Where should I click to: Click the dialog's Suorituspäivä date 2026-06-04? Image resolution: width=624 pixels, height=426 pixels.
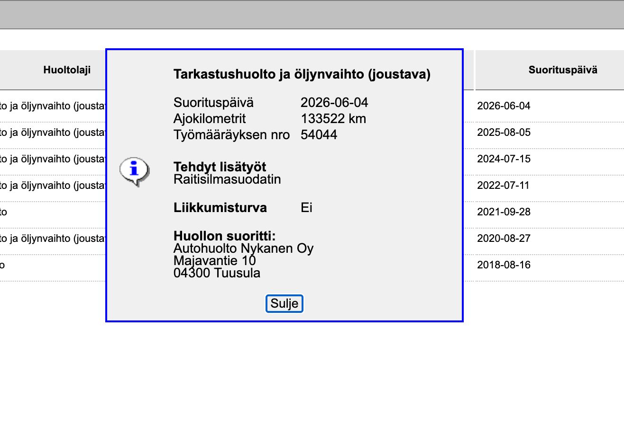coord(334,103)
